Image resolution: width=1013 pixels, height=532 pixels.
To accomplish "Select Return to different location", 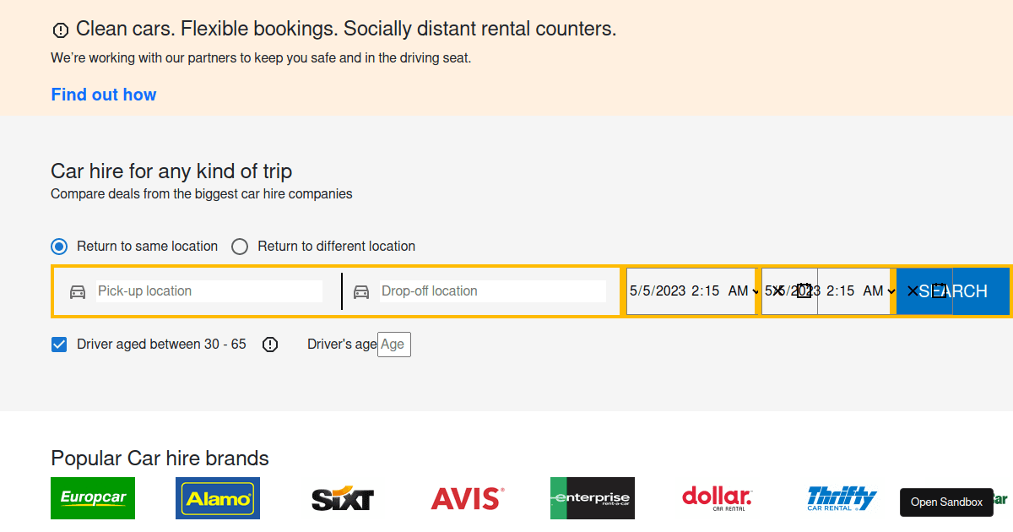I will point(240,246).
